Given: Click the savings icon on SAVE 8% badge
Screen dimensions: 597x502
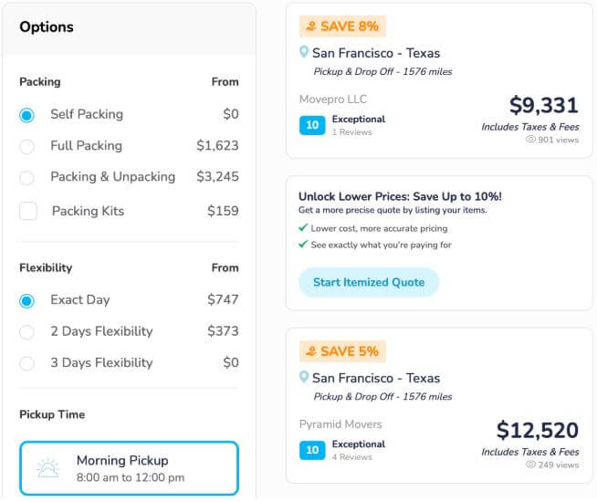Looking at the screenshot, I should tap(311, 26).
